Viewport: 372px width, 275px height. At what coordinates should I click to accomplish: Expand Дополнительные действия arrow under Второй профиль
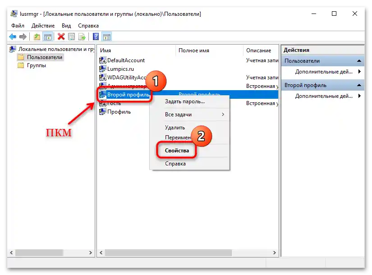click(x=359, y=96)
